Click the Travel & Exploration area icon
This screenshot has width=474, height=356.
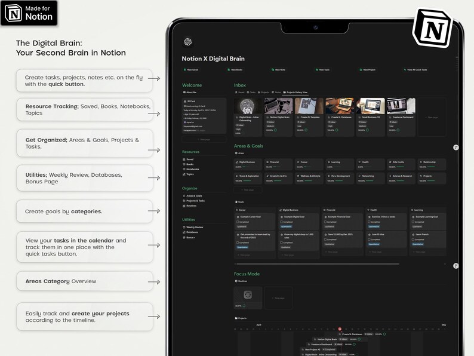pos(237,176)
